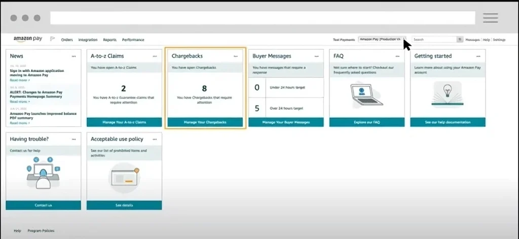Image resolution: width=519 pixels, height=239 pixels.
Task: Click the FAQ laptop illustration
Action: [x=366, y=95]
